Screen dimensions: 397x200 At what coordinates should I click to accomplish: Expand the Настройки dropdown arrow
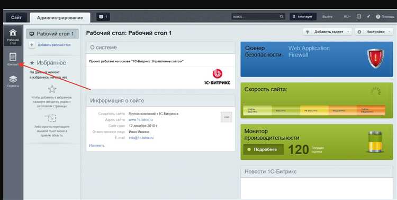pos(390,32)
